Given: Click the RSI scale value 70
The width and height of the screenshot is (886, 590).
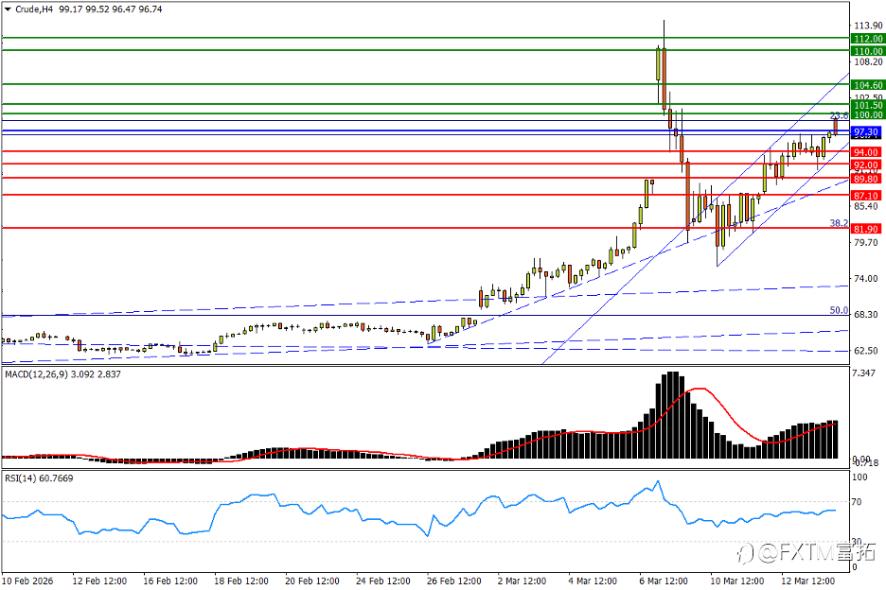Looking at the screenshot, I should click(857, 501).
